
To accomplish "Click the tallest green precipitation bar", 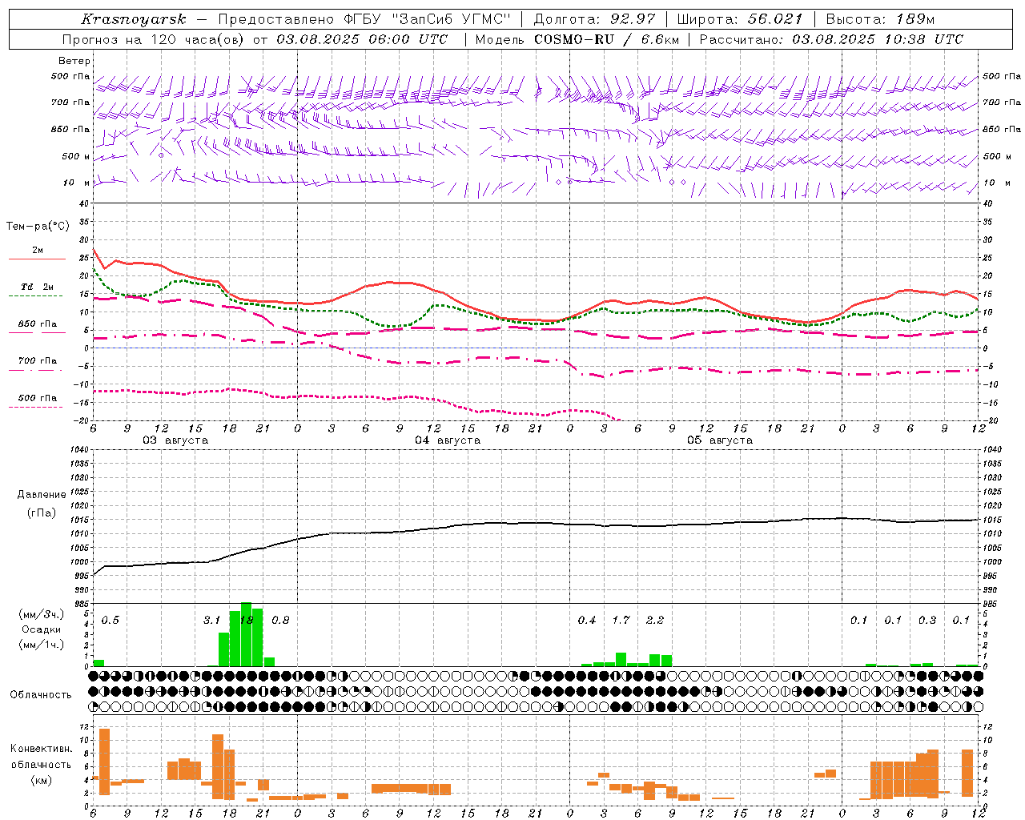I will (x=247, y=634).
